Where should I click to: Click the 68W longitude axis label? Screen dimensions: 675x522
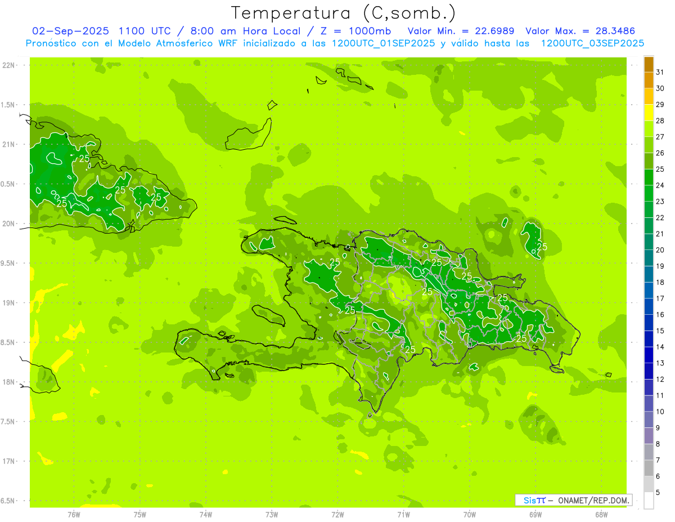tap(601, 515)
